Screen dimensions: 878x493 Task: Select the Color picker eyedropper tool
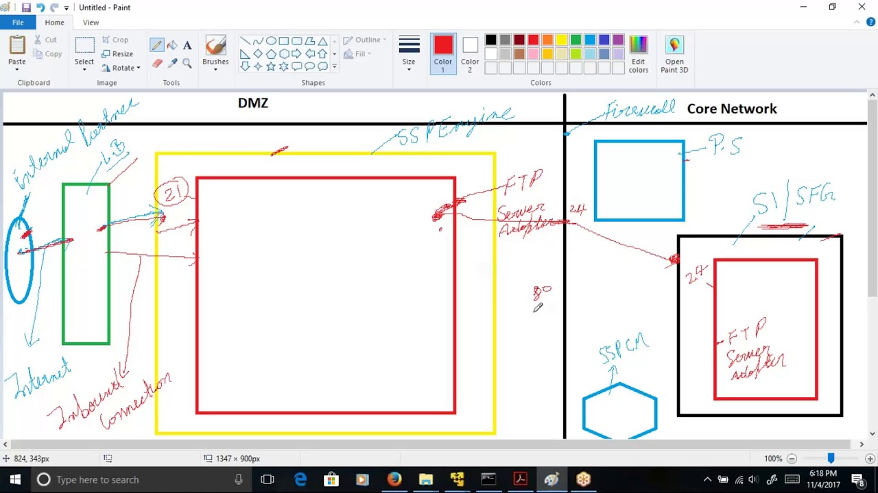pos(172,63)
